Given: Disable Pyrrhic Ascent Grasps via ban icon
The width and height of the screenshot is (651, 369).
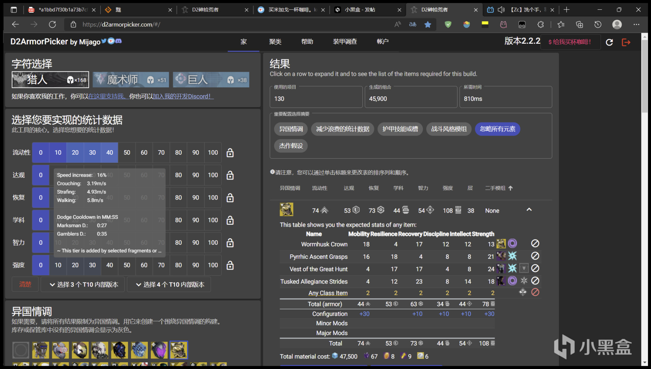Looking at the screenshot, I should (x=535, y=256).
